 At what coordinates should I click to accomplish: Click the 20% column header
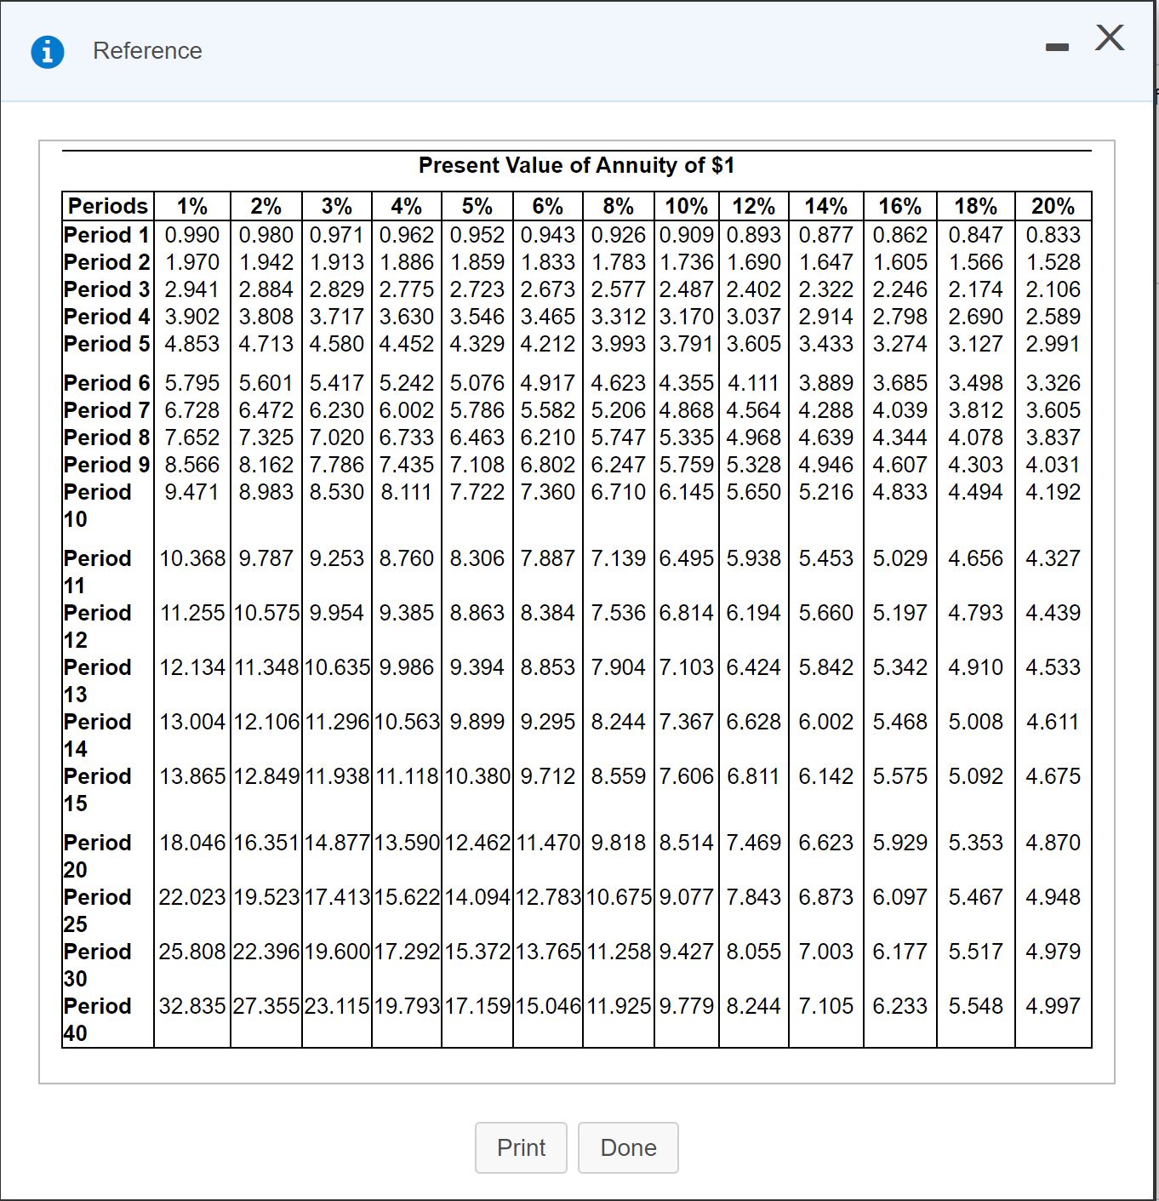coord(1053,206)
